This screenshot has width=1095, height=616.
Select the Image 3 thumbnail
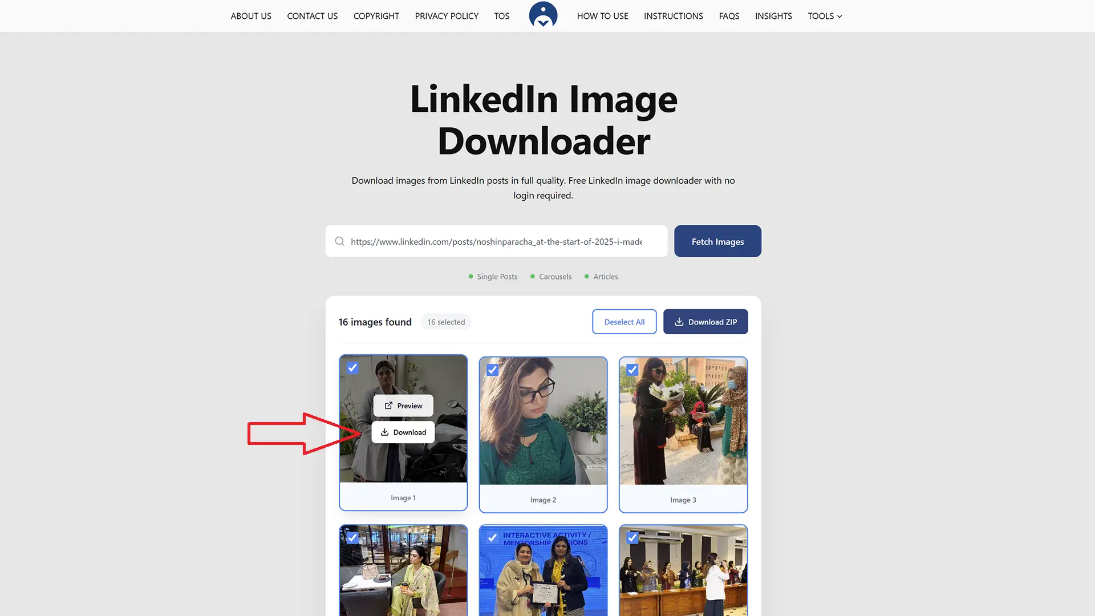(683, 421)
